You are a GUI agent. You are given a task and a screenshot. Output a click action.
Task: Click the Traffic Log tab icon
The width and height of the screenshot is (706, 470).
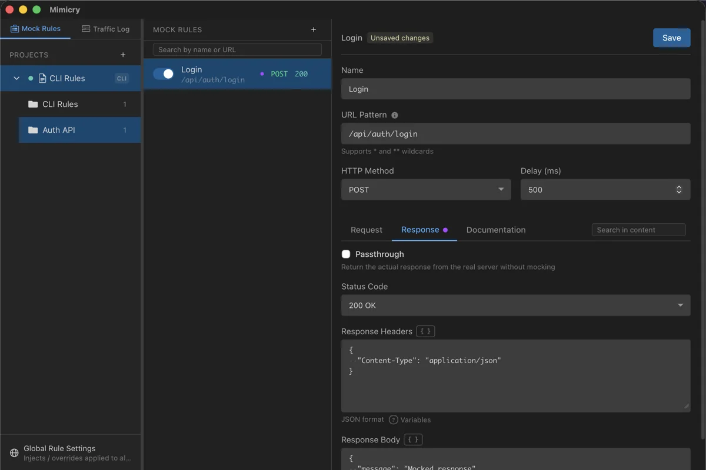(86, 29)
